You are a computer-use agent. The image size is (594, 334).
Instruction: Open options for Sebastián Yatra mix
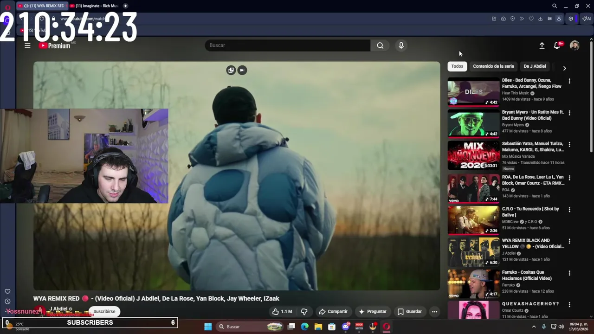[569, 145]
